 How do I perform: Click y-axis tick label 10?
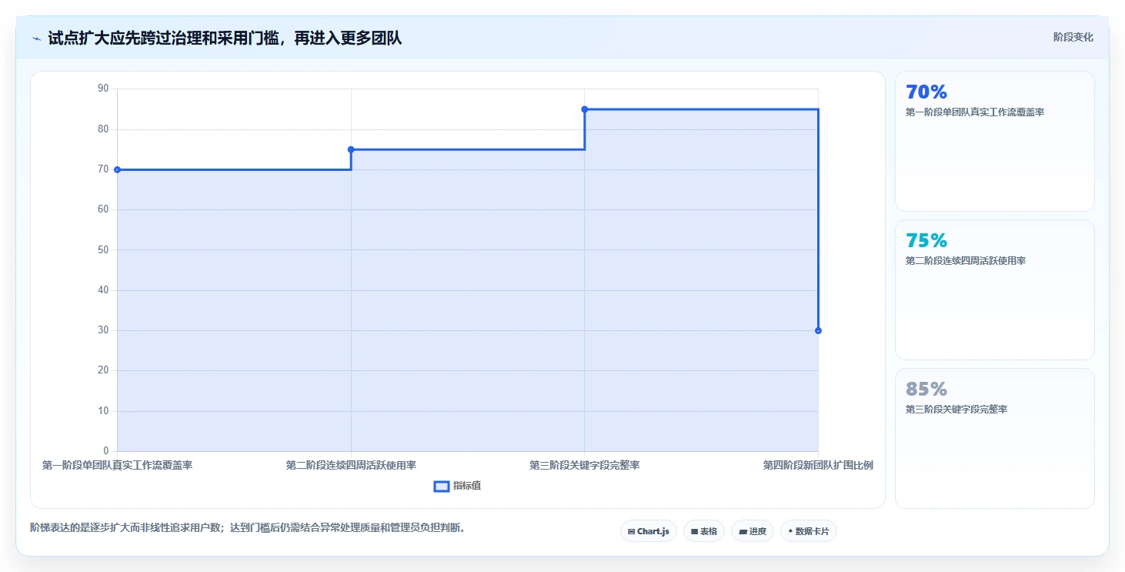(103, 411)
